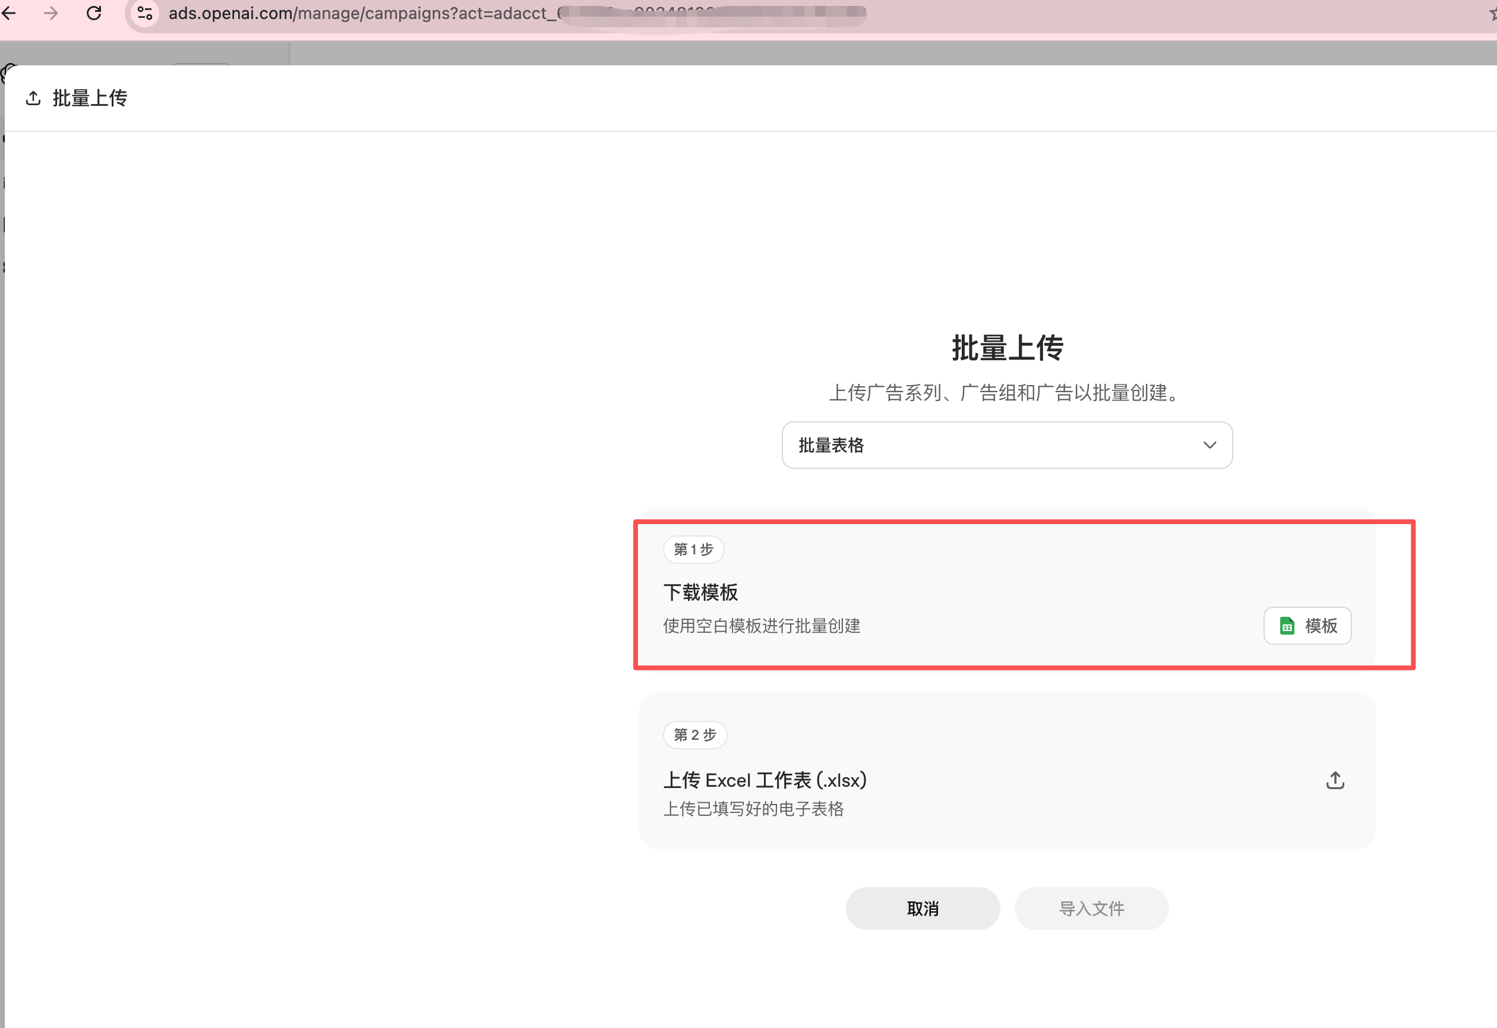Open the 批量表格 dropdown

click(x=1007, y=444)
